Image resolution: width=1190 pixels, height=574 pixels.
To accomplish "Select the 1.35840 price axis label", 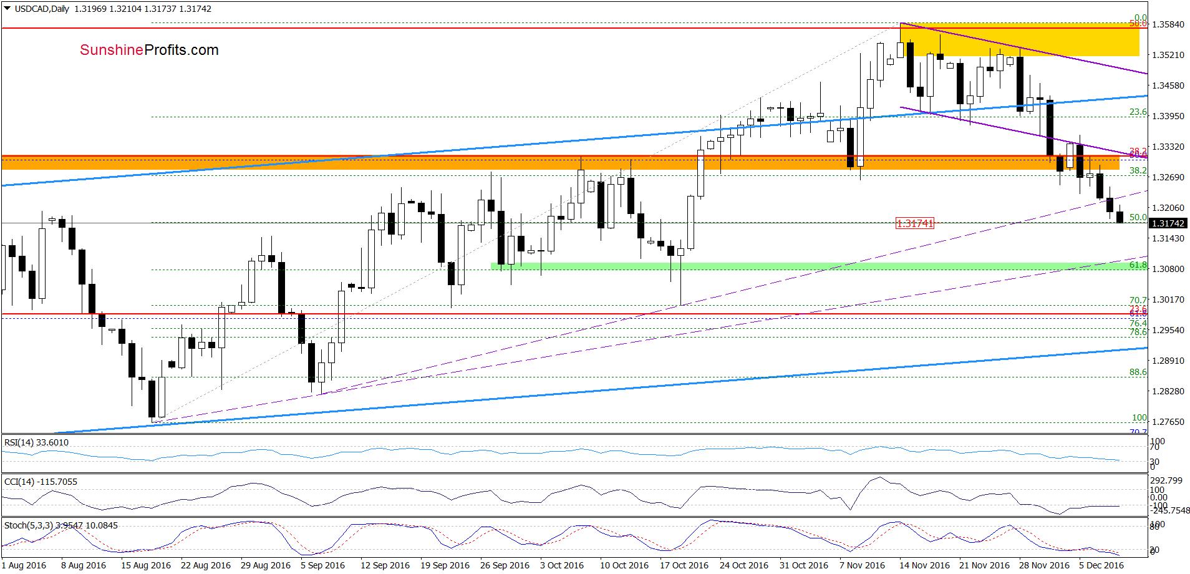I will coord(1168,24).
